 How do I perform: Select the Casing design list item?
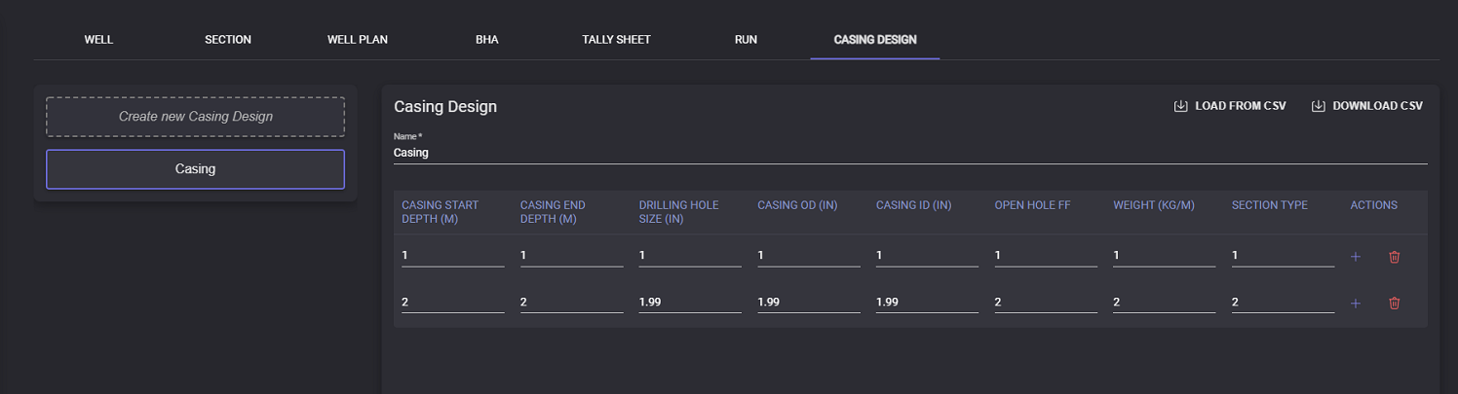pyautogui.click(x=195, y=169)
